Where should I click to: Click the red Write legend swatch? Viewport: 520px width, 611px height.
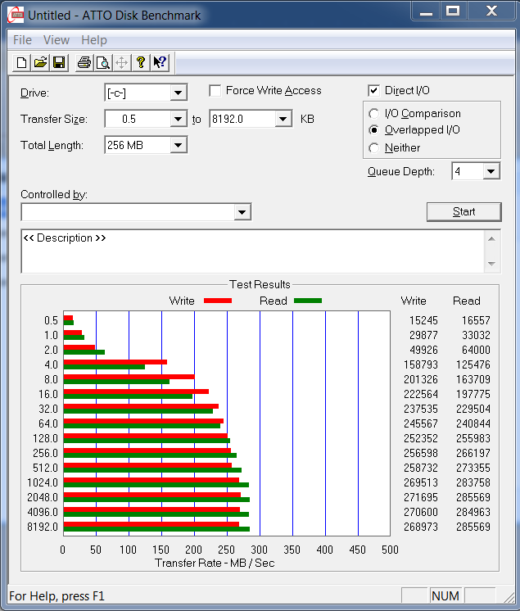pyautogui.click(x=218, y=301)
